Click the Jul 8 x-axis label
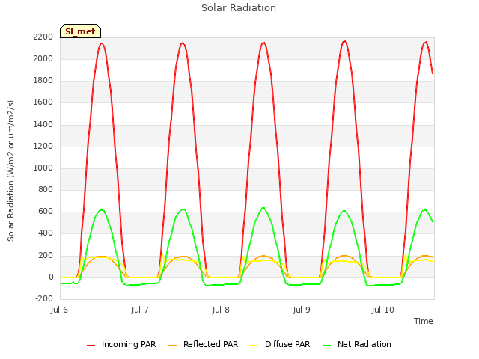479x359 pixels. 221,310
